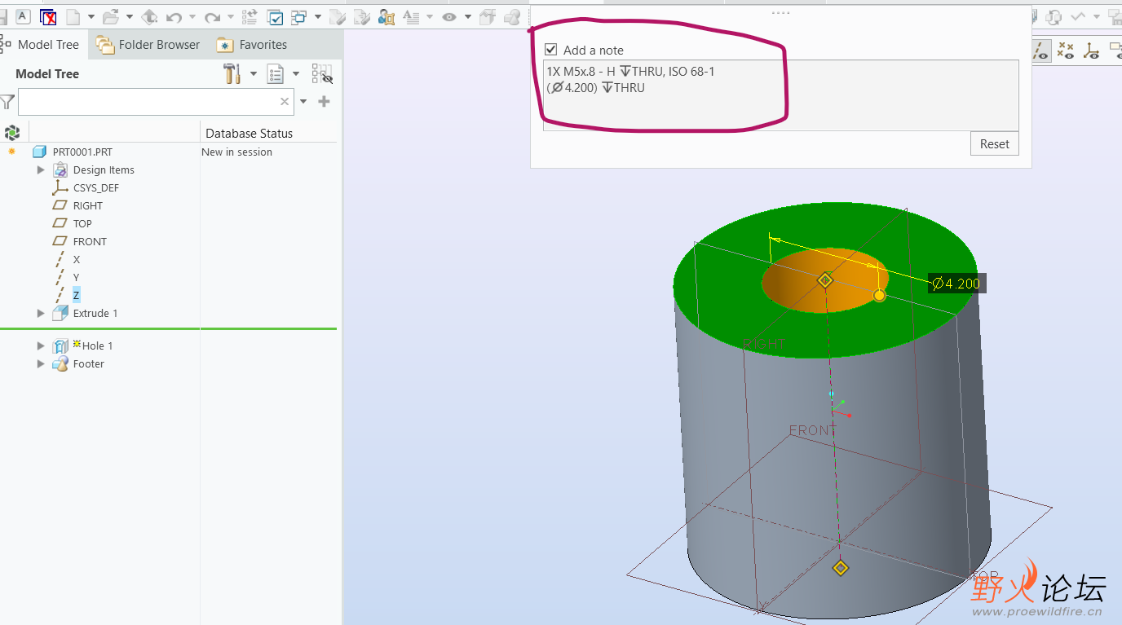This screenshot has height=625, width=1122.
Task: Click the hammer tree settings icon
Action: [x=232, y=74]
